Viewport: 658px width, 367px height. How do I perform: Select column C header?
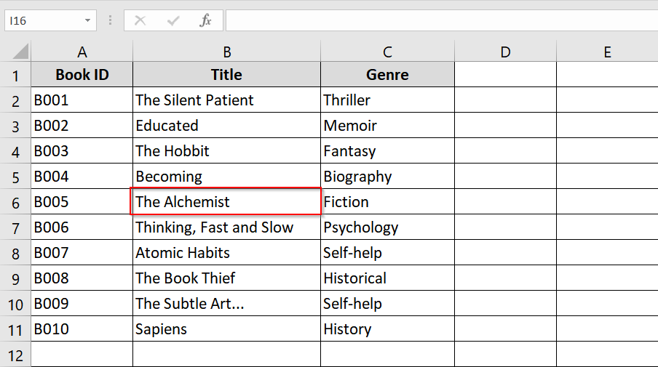pos(387,52)
